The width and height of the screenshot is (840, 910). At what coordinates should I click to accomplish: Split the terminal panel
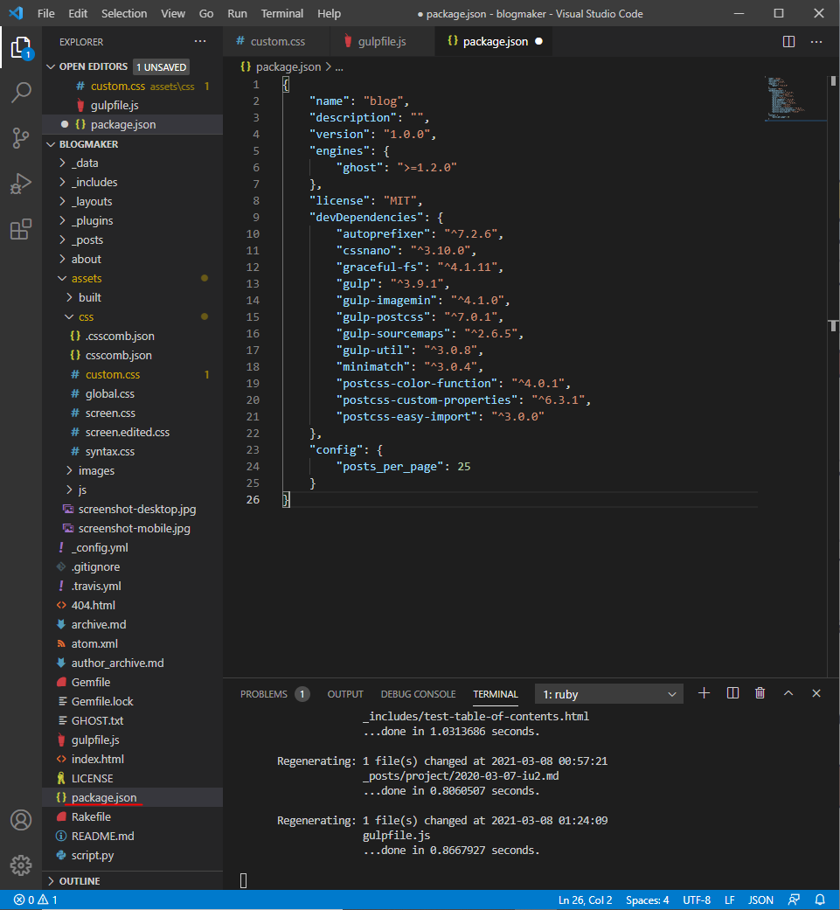point(732,693)
